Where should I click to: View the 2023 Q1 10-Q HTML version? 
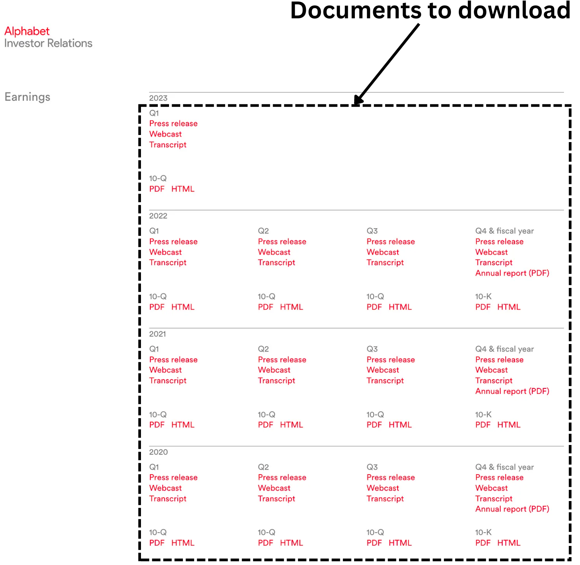point(182,189)
